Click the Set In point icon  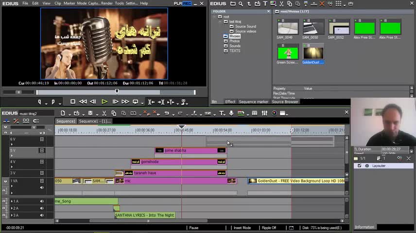pyautogui.click(x=40, y=102)
